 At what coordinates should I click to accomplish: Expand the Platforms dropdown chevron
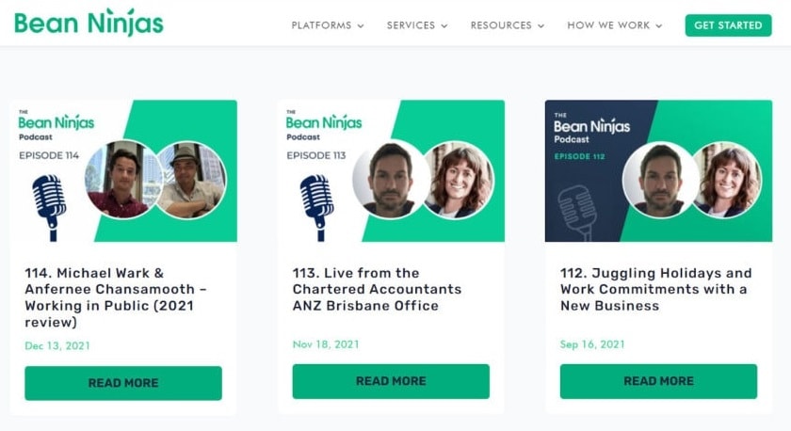[x=361, y=26]
